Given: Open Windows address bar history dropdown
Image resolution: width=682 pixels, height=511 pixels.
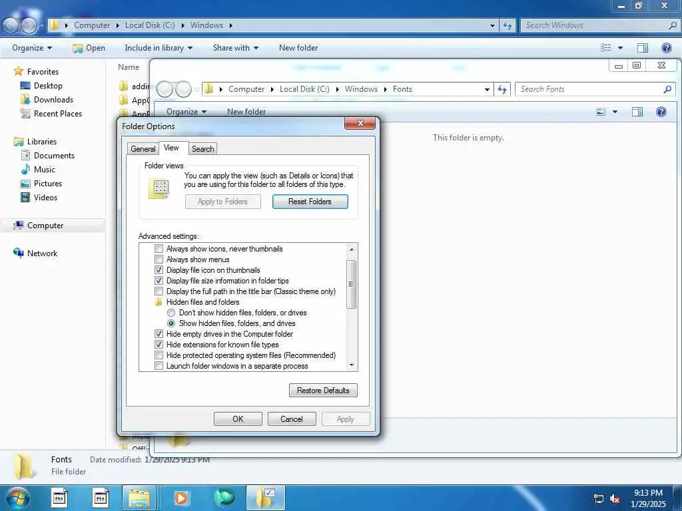Looking at the screenshot, I should 492,26.
